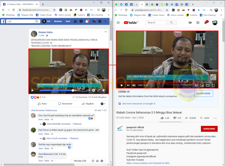
Task: Open YouTube hamburger menu
Action: tap(118, 23)
